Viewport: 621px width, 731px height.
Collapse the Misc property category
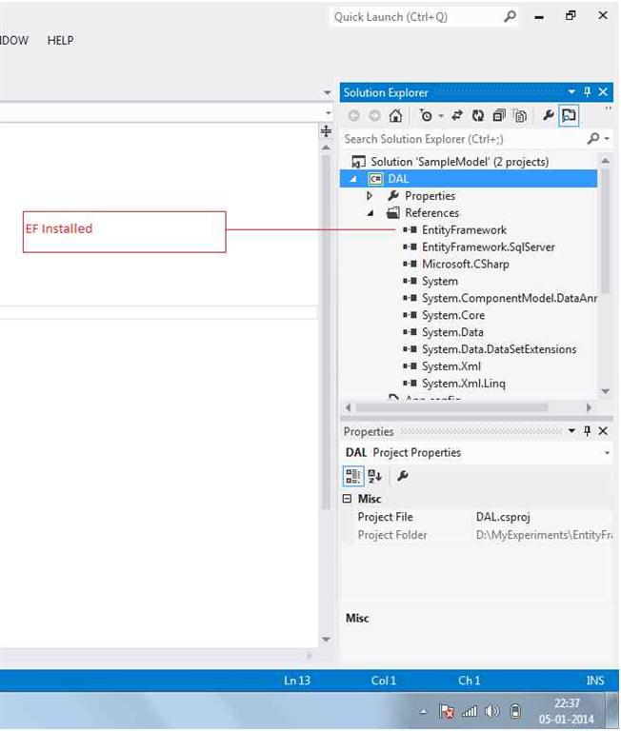point(347,499)
